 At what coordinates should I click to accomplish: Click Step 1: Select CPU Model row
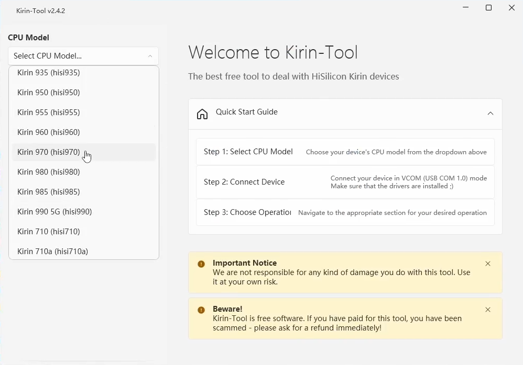tap(345, 152)
